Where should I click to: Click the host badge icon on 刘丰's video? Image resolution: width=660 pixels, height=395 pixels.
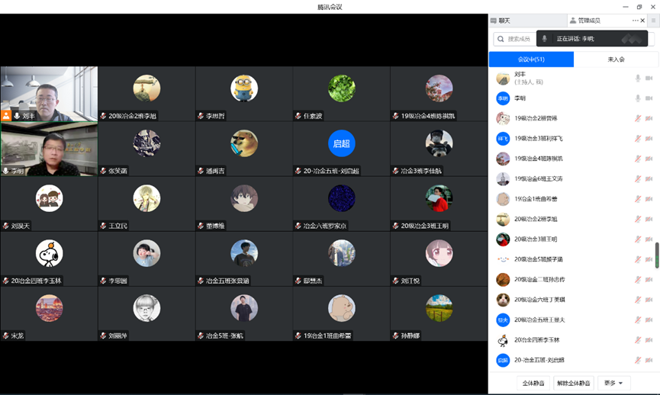point(7,116)
